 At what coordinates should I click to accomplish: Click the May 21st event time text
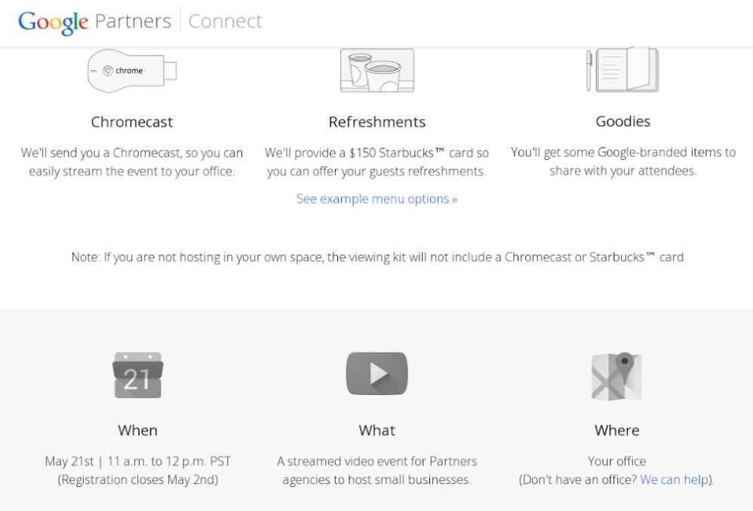click(x=138, y=461)
